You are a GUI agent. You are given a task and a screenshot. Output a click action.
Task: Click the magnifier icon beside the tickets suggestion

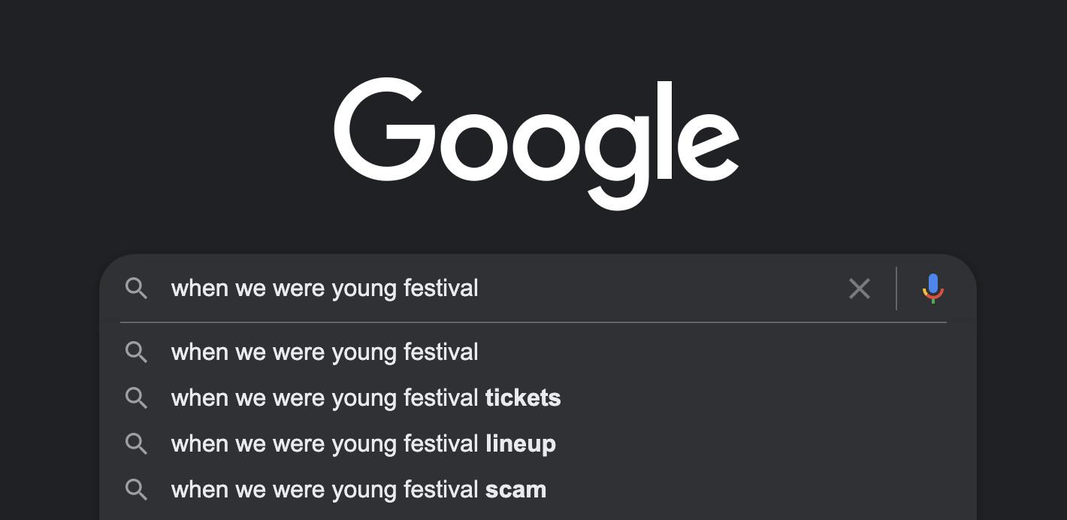point(136,398)
